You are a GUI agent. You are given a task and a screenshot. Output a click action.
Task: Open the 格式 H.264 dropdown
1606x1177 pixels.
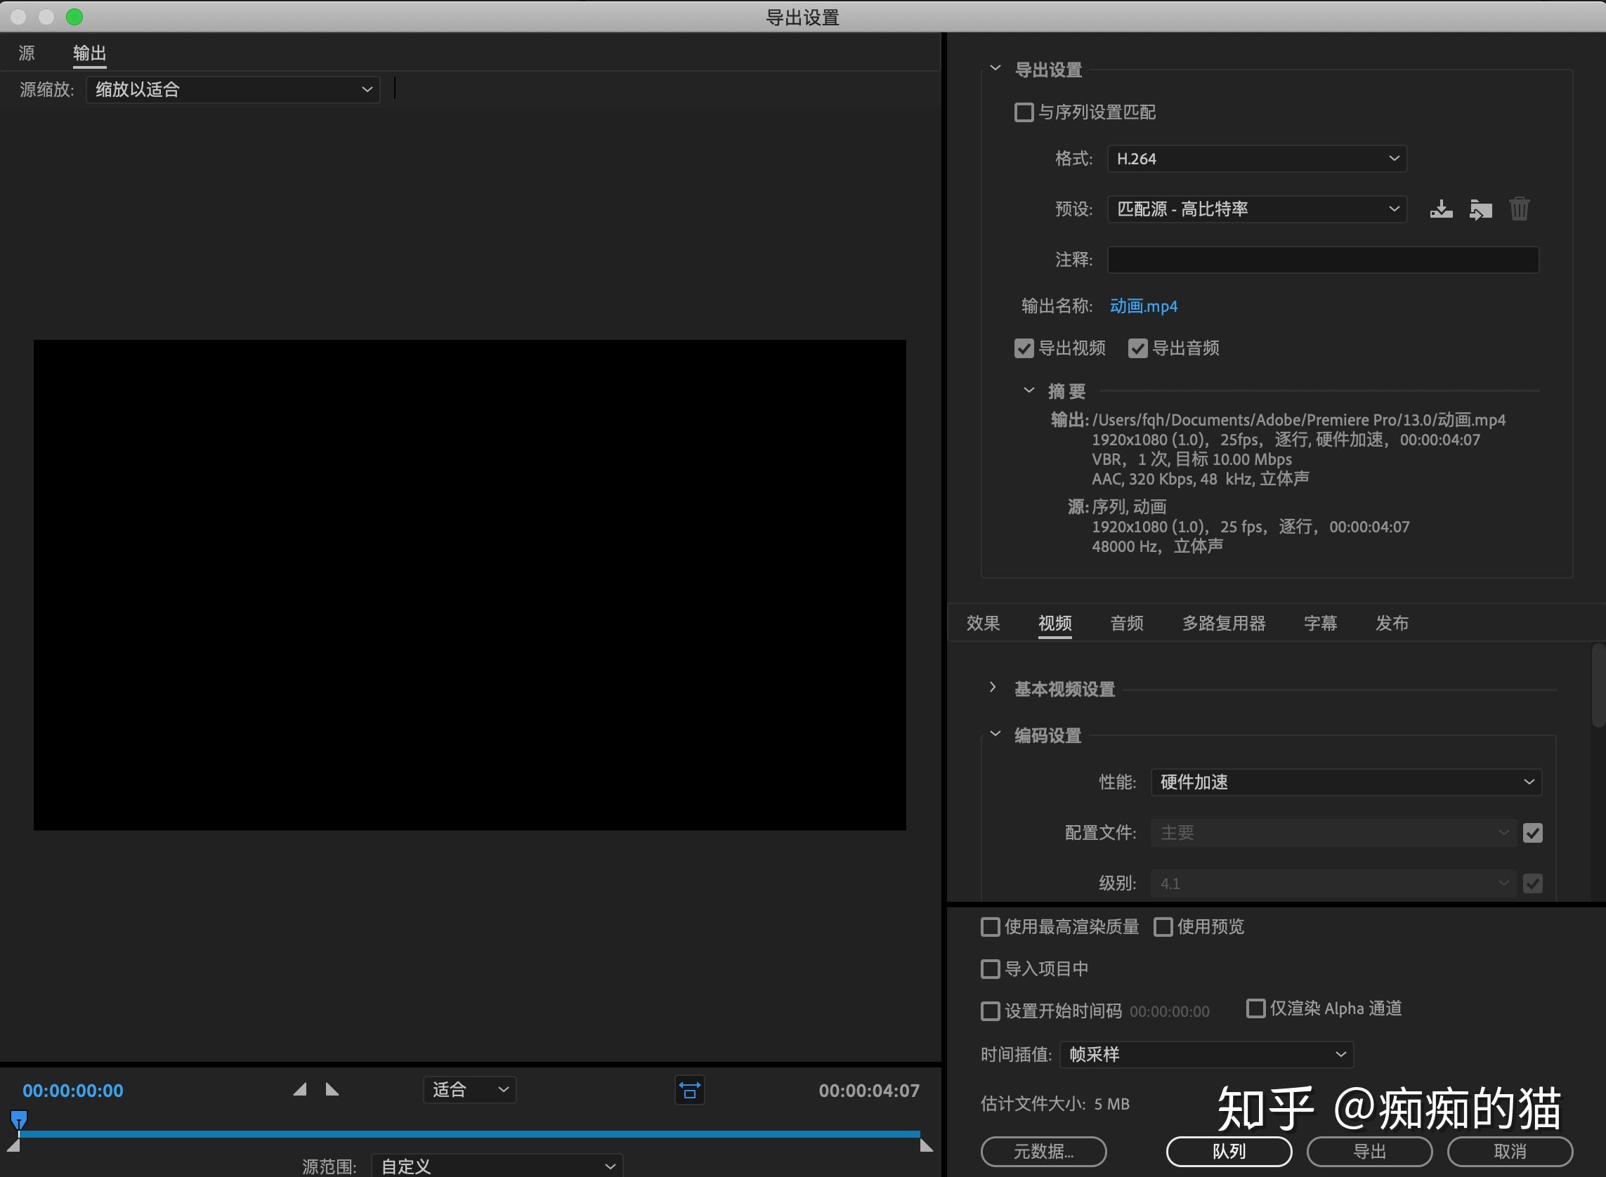pos(1257,159)
